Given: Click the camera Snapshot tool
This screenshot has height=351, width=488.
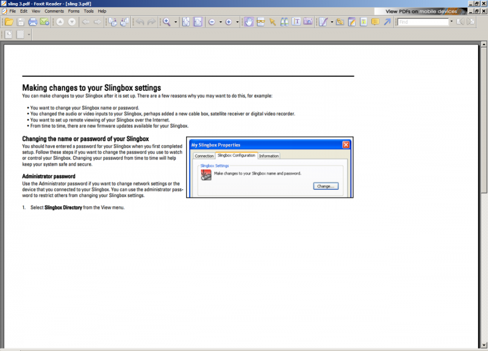Looking at the screenshot, I should 308,22.
